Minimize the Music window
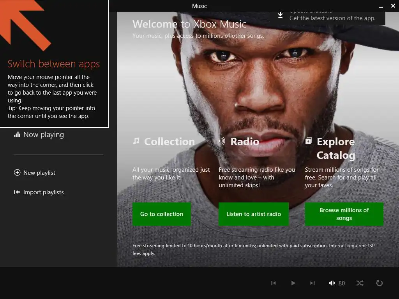 381,6
